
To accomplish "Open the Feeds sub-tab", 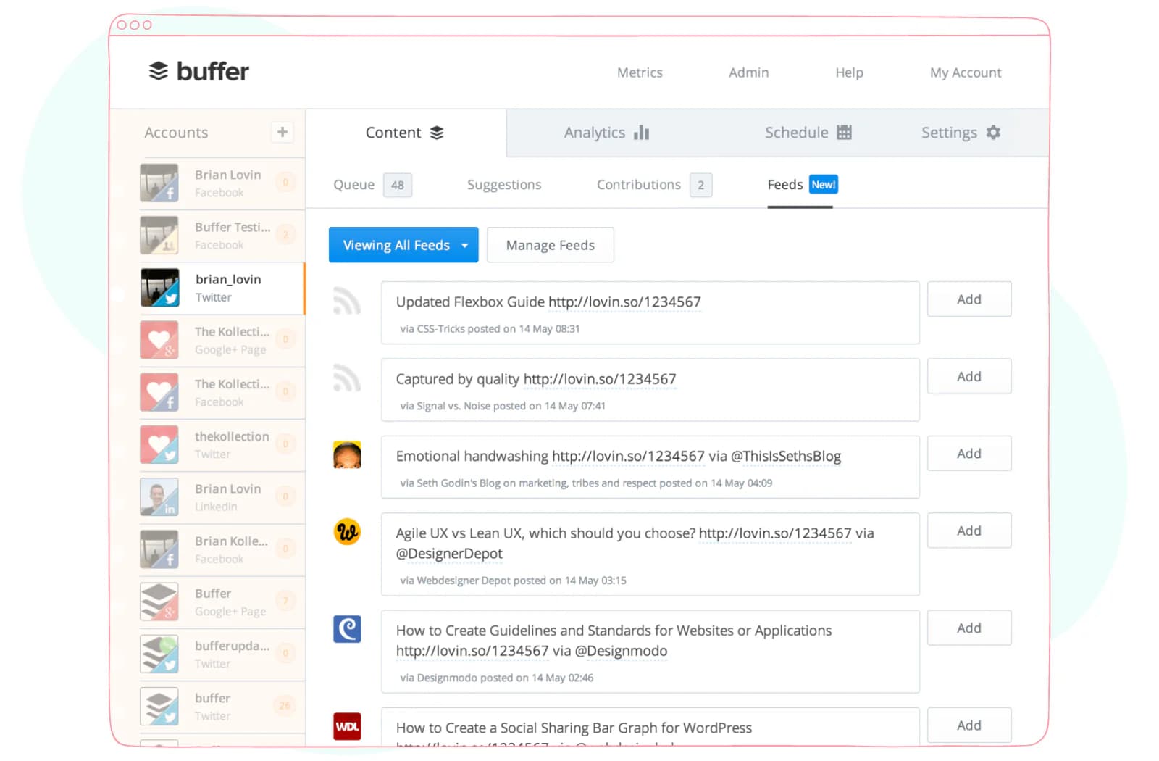I will (802, 185).
